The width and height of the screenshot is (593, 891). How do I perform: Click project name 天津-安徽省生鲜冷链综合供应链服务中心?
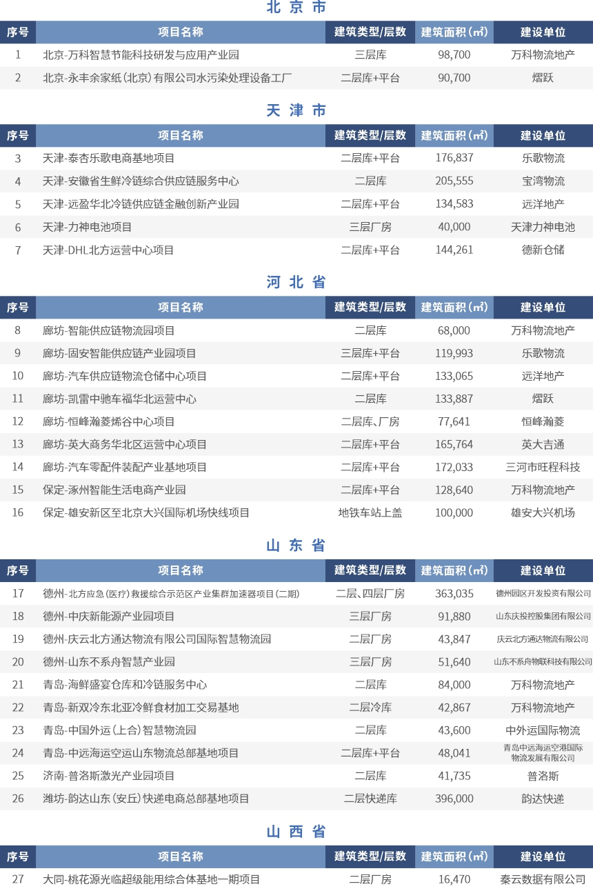[141, 181]
